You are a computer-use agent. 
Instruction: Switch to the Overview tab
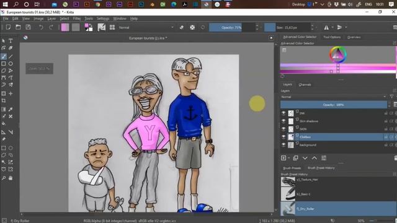[354, 37]
